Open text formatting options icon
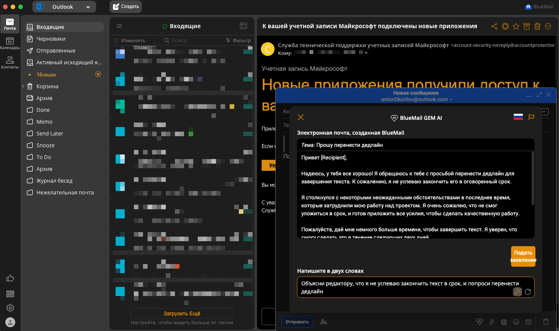The height and width of the screenshot is (331, 559). coord(324,322)
